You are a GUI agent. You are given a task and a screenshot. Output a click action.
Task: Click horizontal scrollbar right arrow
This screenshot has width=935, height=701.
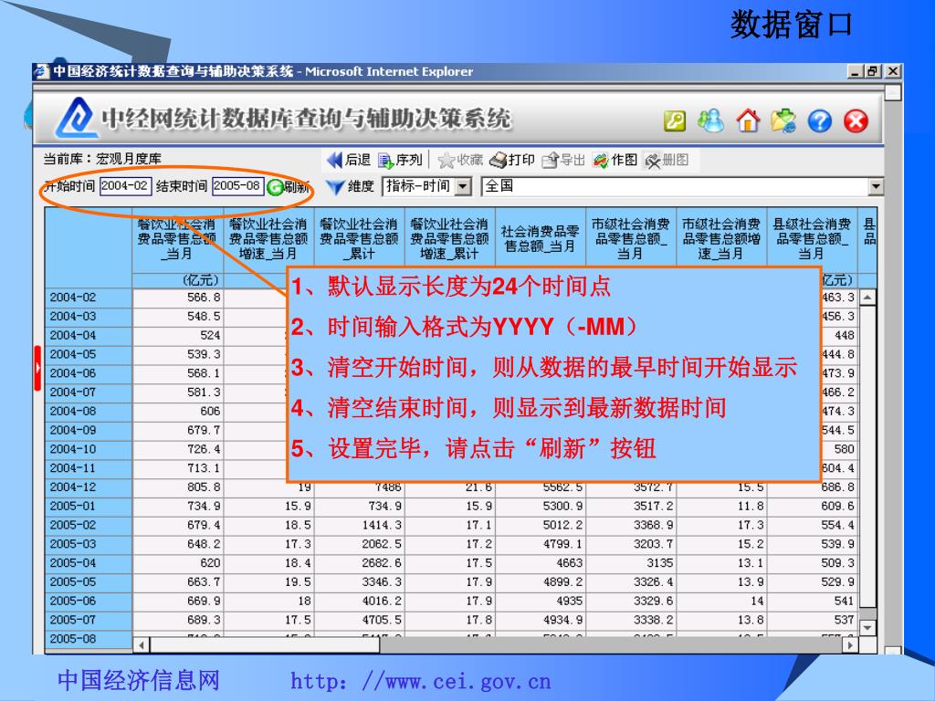click(x=850, y=645)
